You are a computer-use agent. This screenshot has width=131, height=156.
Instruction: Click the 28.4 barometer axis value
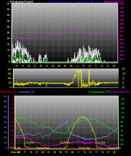pos(122,59)
